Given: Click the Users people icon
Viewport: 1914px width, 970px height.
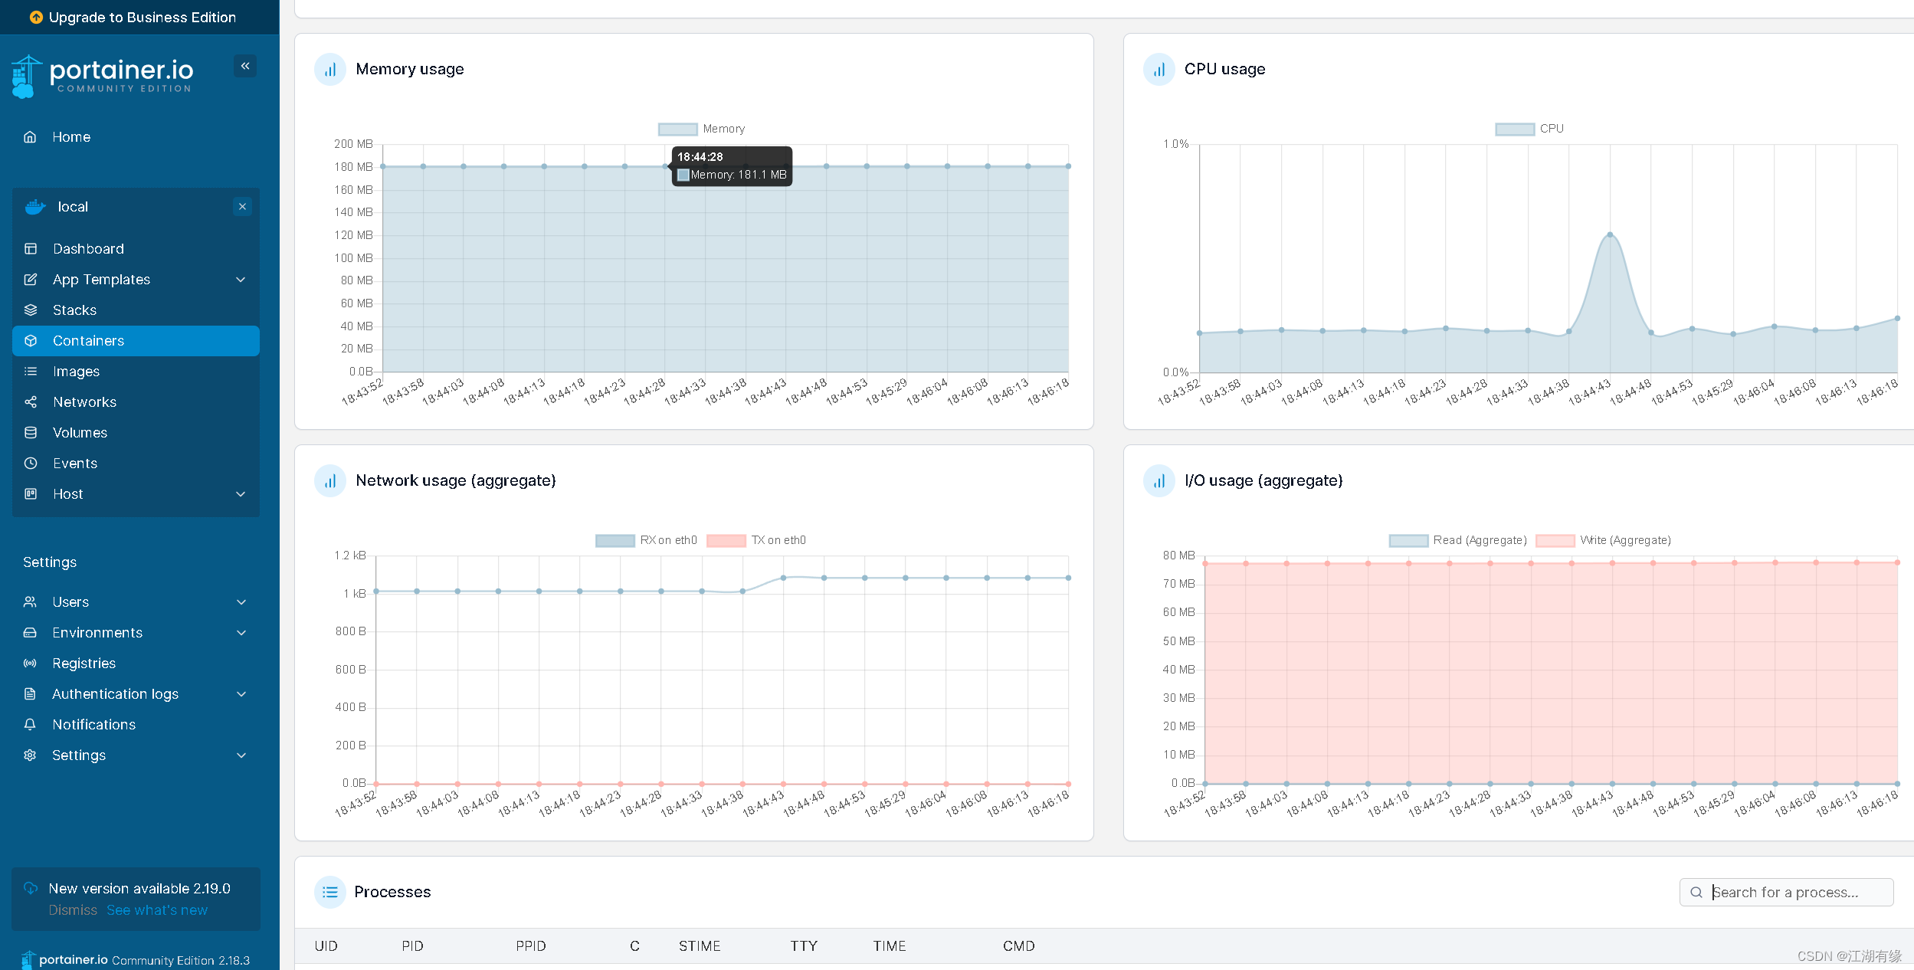Looking at the screenshot, I should tap(30, 602).
